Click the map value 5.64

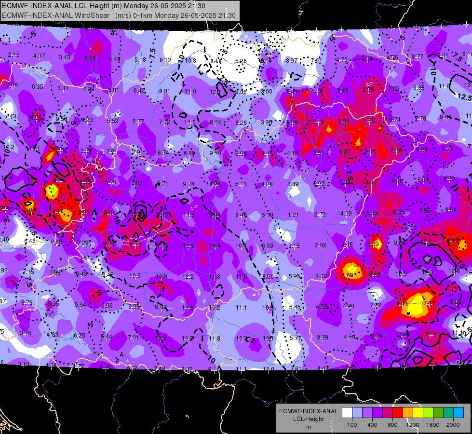(81, 305)
